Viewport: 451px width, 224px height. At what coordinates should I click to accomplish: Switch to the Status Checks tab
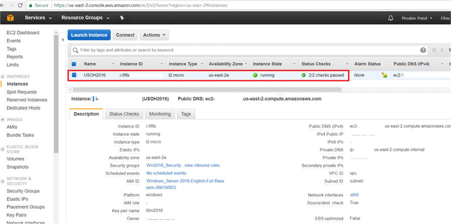click(x=124, y=114)
